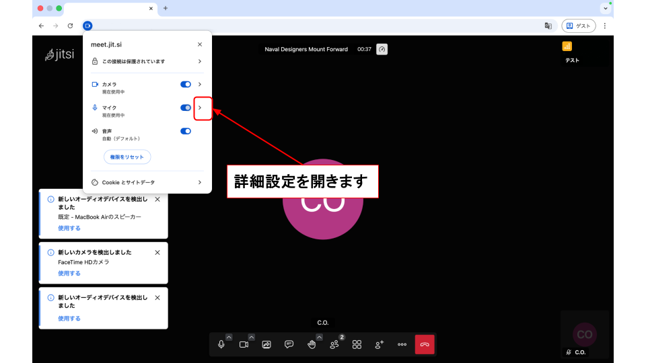646x363 pixels.
Task: Start screen sharing from toolbar
Action: click(x=266, y=344)
